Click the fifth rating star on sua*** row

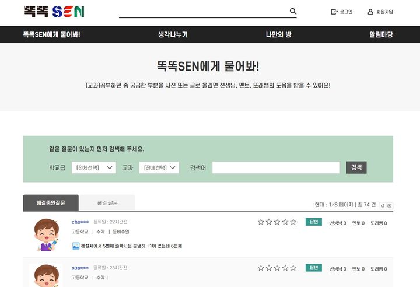pyautogui.click(x=293, y=268)
